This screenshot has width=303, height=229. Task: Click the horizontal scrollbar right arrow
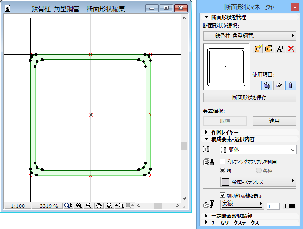[178, 206]
